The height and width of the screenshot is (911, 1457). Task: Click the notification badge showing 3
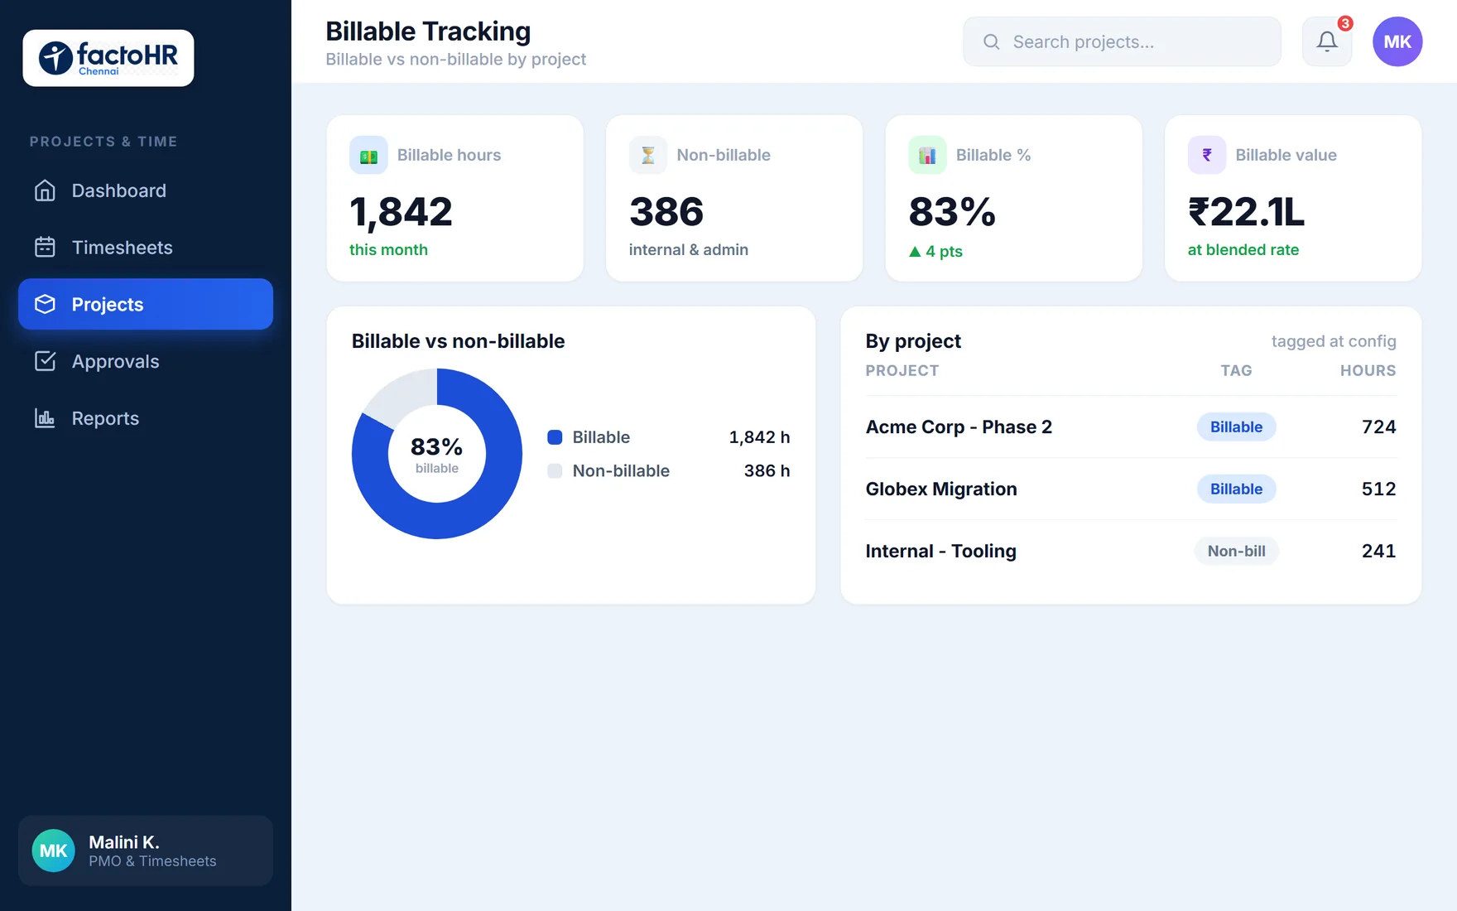point(1345,23)
